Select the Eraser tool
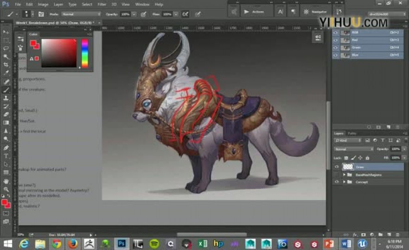The width and height of the screenshot is (409, 250). pos(6,114)
